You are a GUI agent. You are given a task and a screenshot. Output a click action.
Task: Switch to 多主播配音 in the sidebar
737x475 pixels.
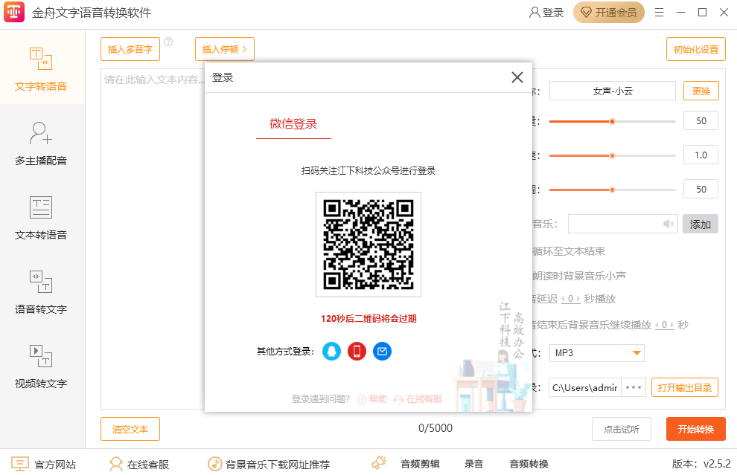(x=41, y=143)
